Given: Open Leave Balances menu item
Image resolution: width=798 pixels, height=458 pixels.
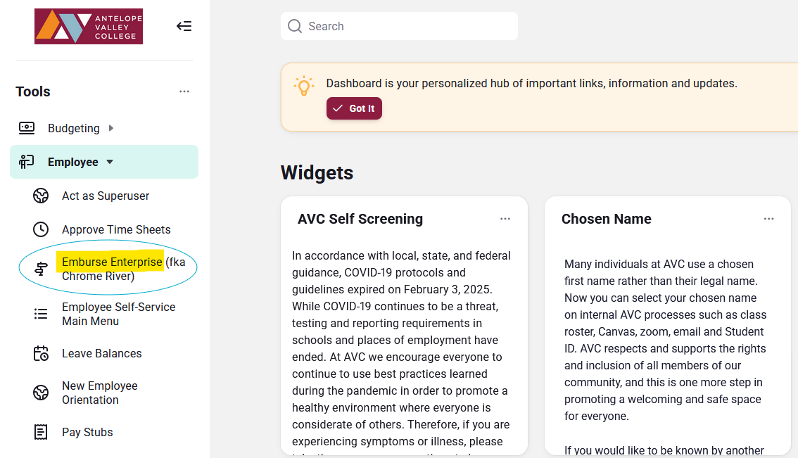Looking at the screenshot, I should coord(102,353).
